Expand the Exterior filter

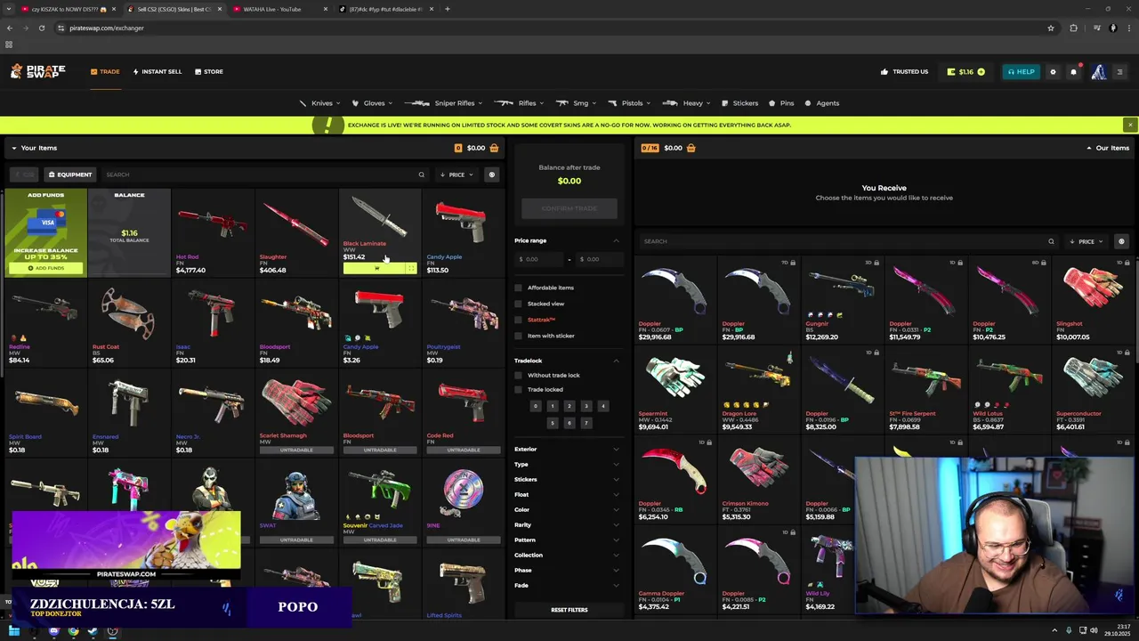click(x=568, y=449)
